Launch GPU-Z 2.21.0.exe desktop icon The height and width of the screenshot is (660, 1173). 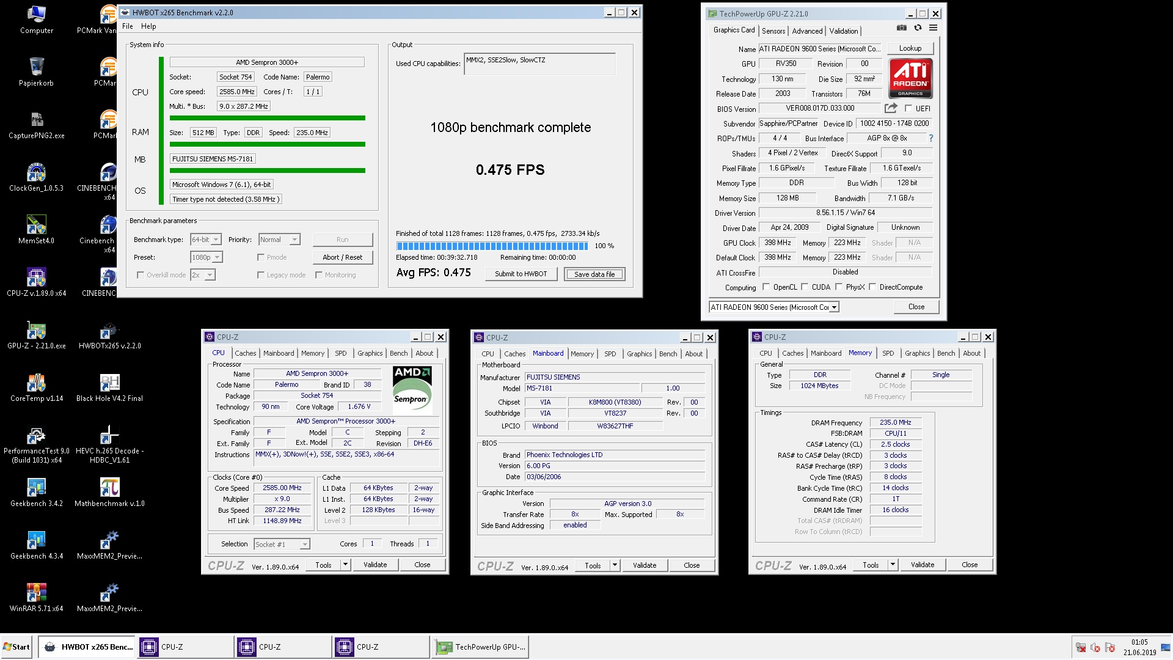36,335
